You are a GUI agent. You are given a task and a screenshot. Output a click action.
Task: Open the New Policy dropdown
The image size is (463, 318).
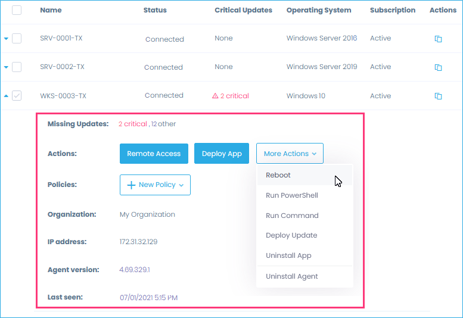[x=155, y=185]
